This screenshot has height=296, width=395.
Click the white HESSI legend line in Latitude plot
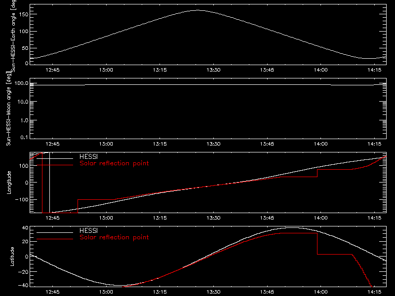coord(55,232)
